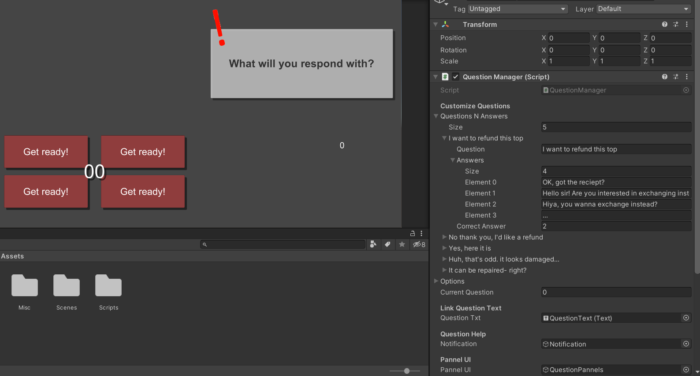Adjust the asset icon size slider
Viewport: 700px width, 376px height.
406,371
